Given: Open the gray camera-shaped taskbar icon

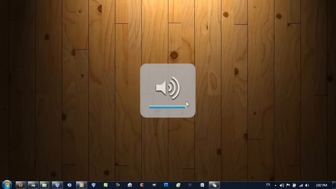Looking at the screenshot, I should [130, 185].
